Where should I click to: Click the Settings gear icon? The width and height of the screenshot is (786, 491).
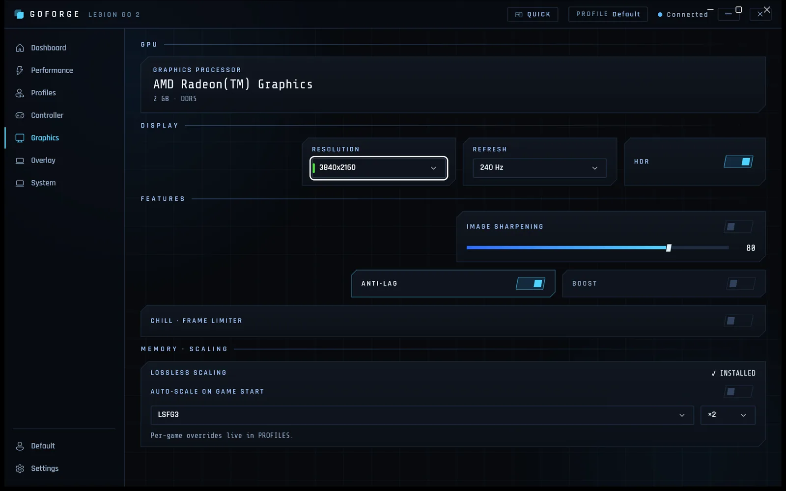pyautogui.click(x=20, y=468)
